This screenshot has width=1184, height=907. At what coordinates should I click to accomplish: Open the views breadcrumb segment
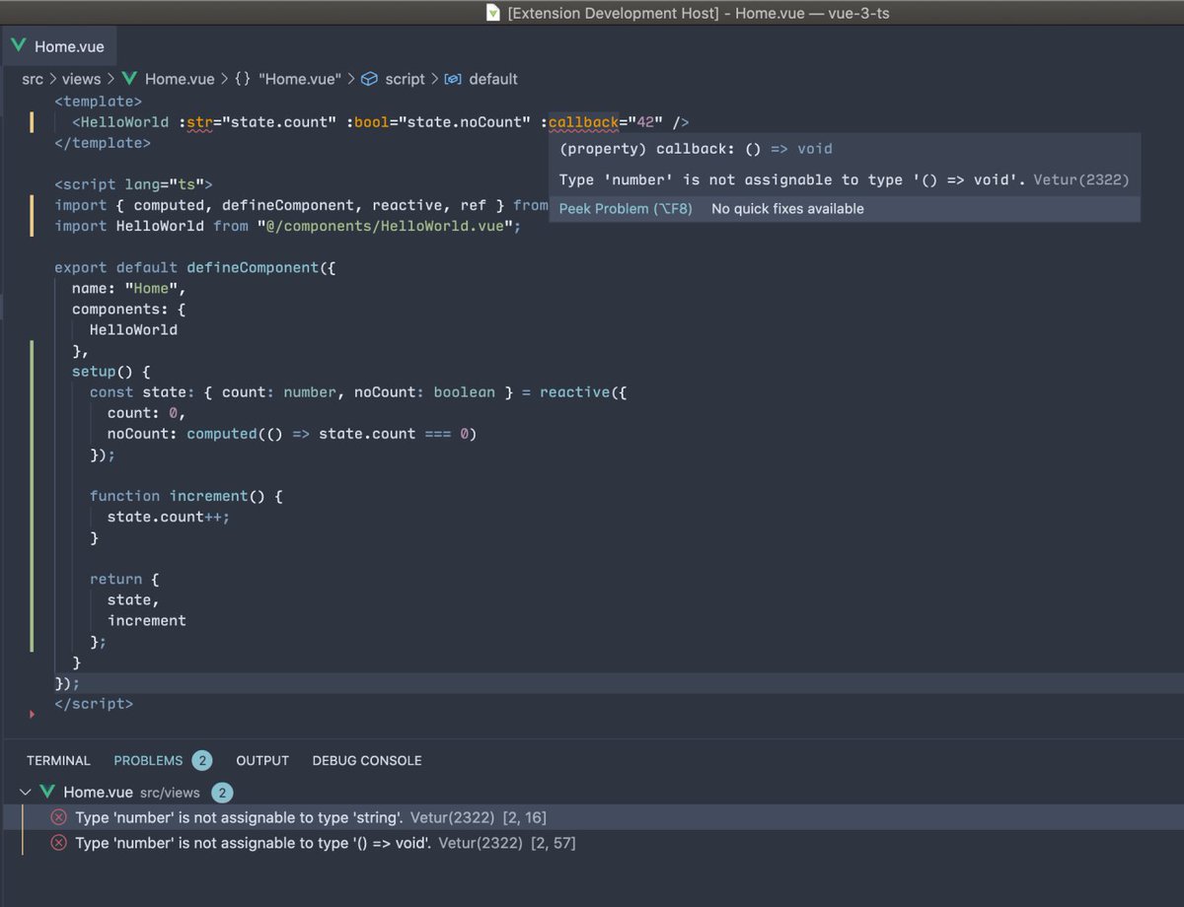tap(82, 79)
